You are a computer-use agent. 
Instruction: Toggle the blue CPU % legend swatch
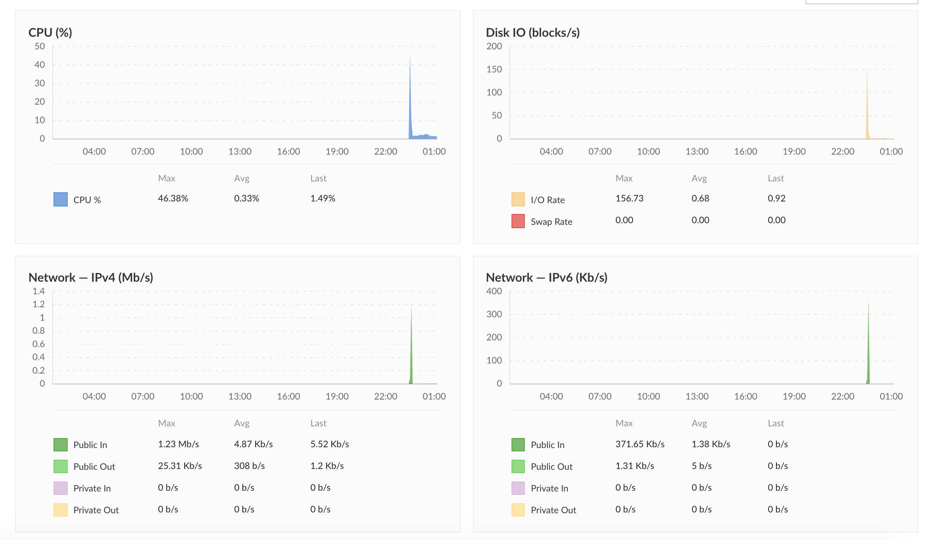(x=61, y=199)
